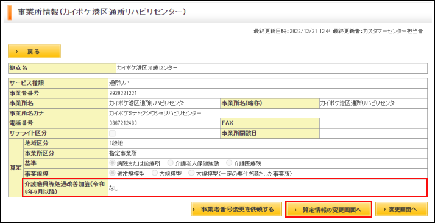Click the empty FAX value cell
Image resolution: width=435 pixels, height=223 pixels.
pyautogui.click(x=373, y=123)
